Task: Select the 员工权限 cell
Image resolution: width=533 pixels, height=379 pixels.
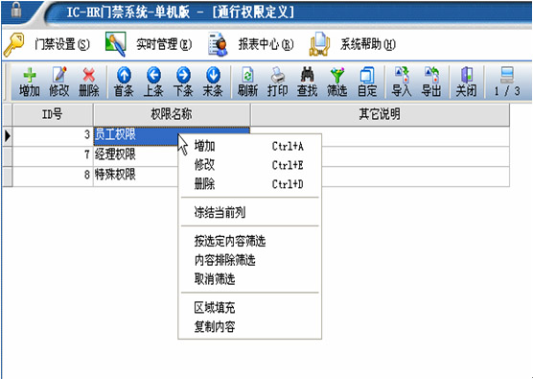Action: tap(136, 135)
